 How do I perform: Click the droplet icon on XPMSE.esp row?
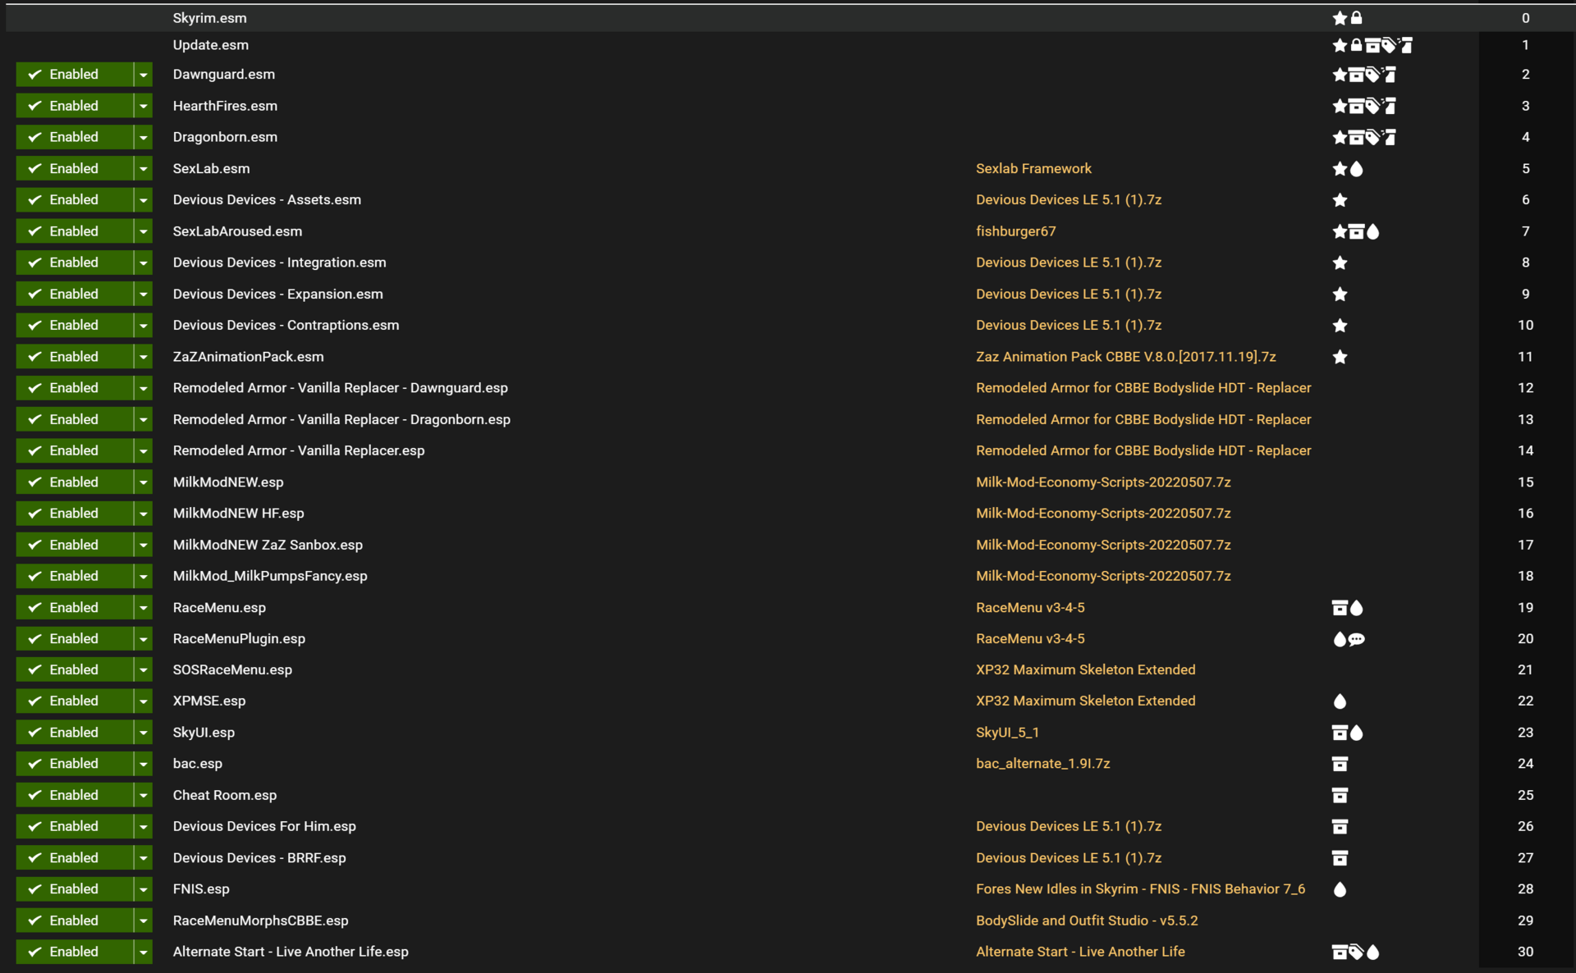[1340, 701]
